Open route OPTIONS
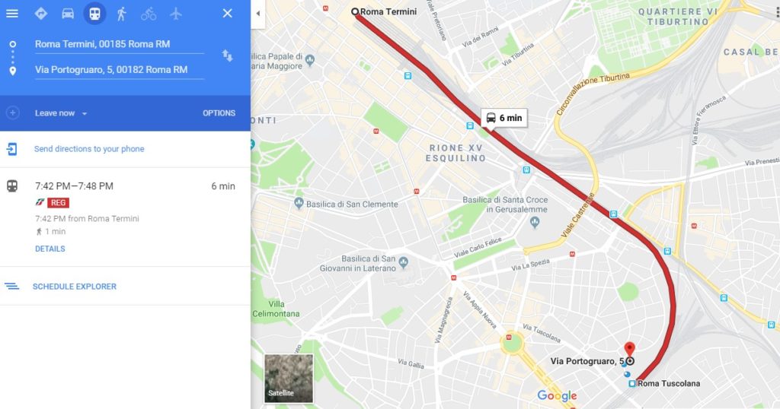This screenshot has height=409, width=780. (219, 113)
